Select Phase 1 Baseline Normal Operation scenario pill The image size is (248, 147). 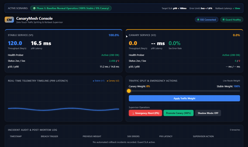(71, 8)
